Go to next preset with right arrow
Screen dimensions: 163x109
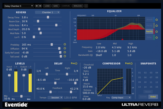coord(40,6)
